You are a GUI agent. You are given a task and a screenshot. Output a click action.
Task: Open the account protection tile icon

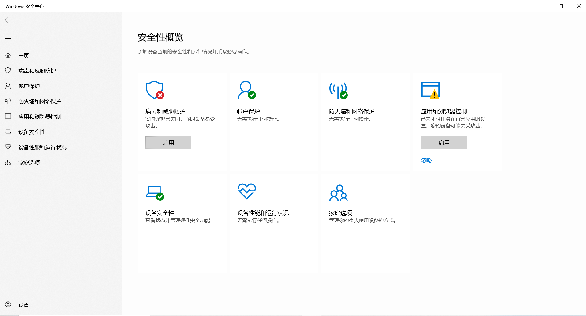pos(246,90)
